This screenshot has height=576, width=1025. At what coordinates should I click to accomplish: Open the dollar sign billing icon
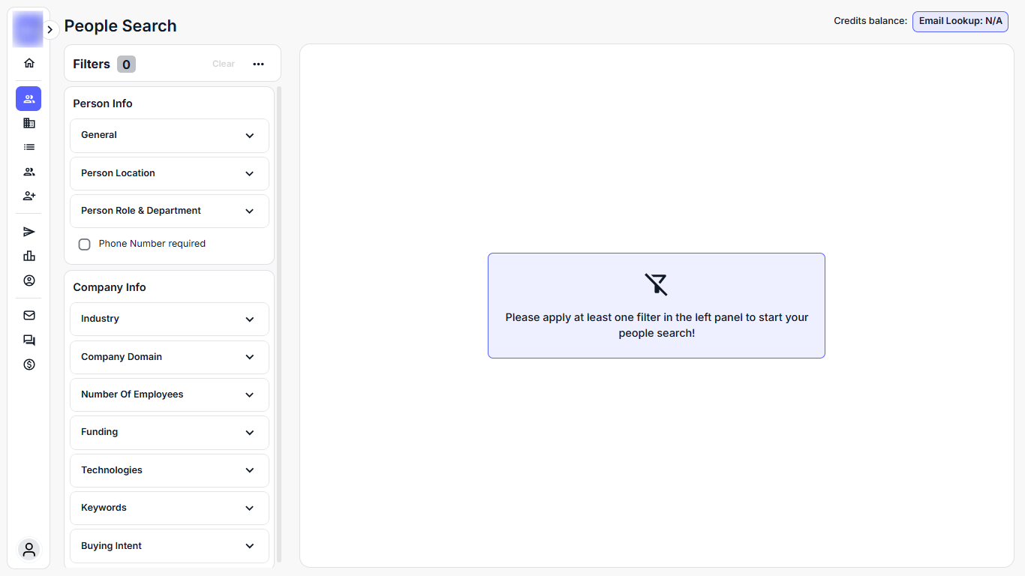click(29, 364)
